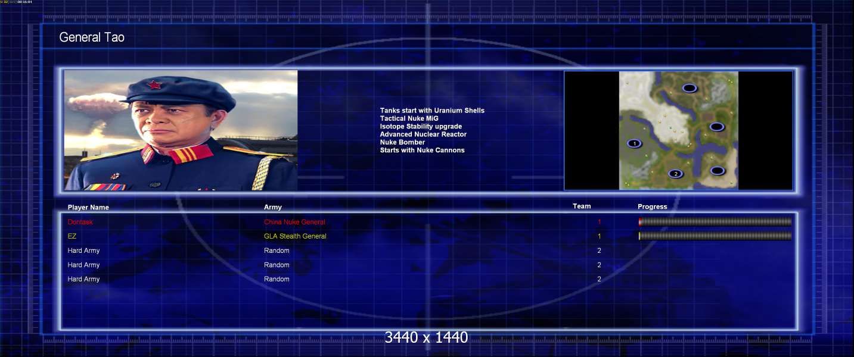Select the red player name 'Dontask'
The width and height of the screenshot is (854, 357).
coord(80,222)
